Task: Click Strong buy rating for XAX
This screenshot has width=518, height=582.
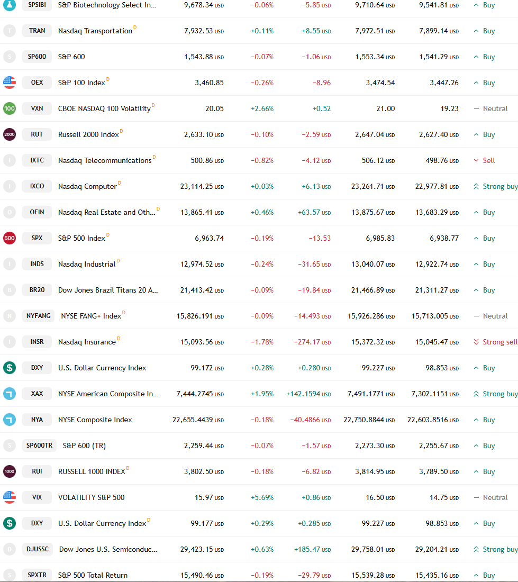Action: (x=495, y=394)
